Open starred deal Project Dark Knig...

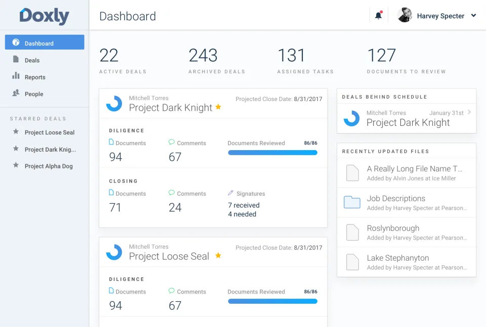(50, 150)
